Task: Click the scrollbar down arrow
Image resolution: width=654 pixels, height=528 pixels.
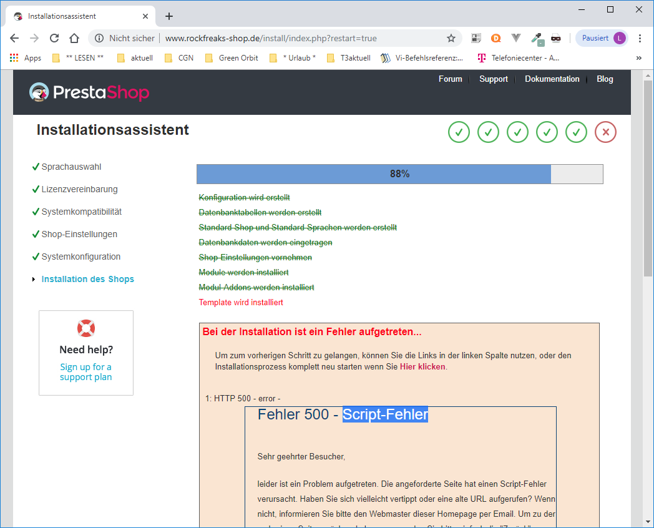Action: click(648, 522)
